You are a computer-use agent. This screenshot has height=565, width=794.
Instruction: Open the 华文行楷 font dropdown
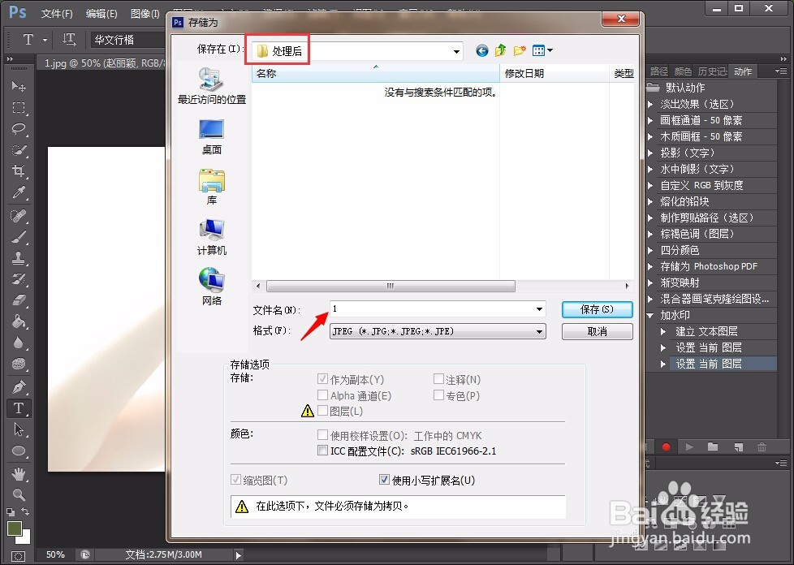pyautogui.click(x=129, y=40)
